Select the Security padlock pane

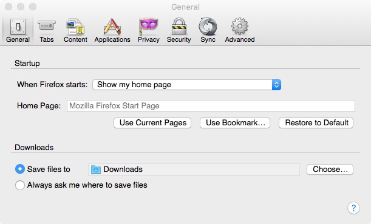pyautogui.click(x=179, y=31)
